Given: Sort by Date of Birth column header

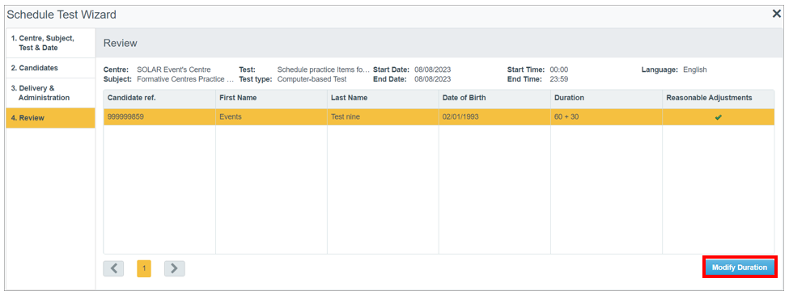Looking at the screenshot, I should pos(494,98).
